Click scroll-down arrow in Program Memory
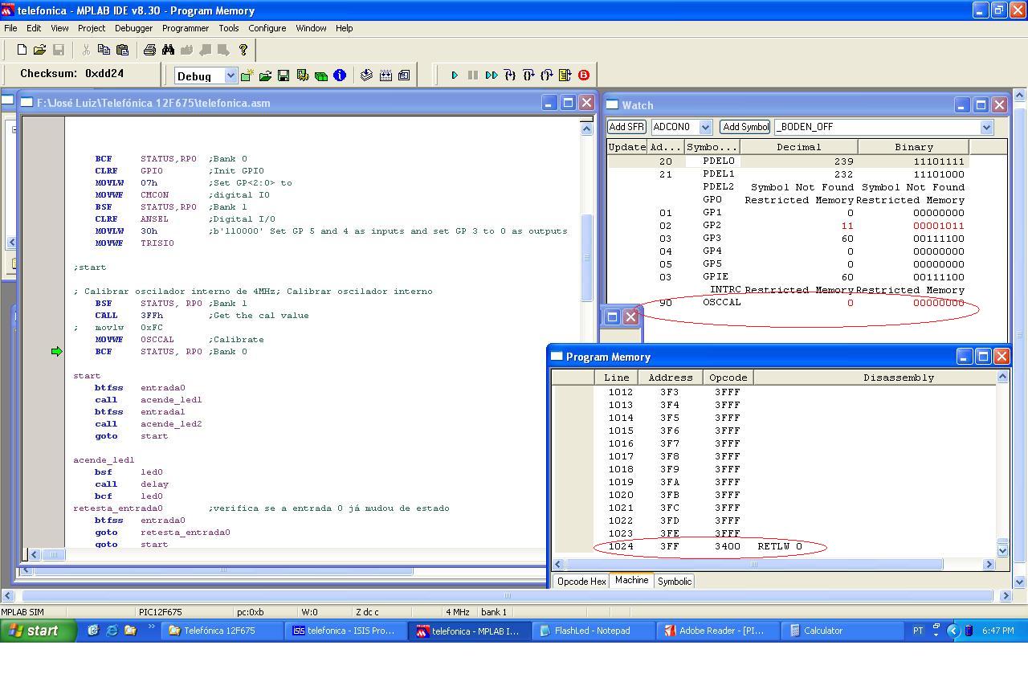The height and width of the screenshot is (690, 1028). [x=1002, y=550]
